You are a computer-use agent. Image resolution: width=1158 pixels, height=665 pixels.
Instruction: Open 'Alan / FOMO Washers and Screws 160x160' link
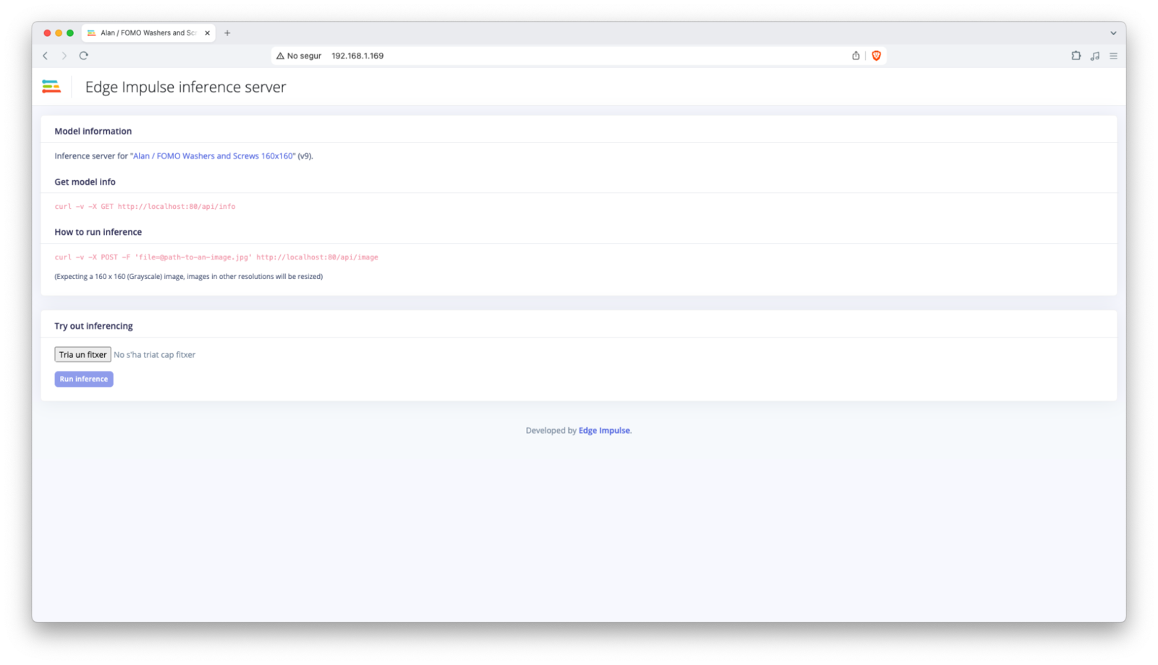213,156
